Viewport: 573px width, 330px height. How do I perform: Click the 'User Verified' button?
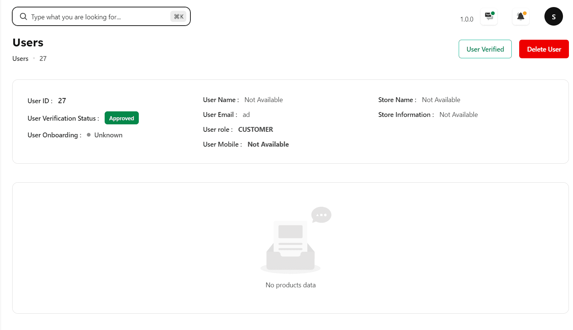coord(485,49)
